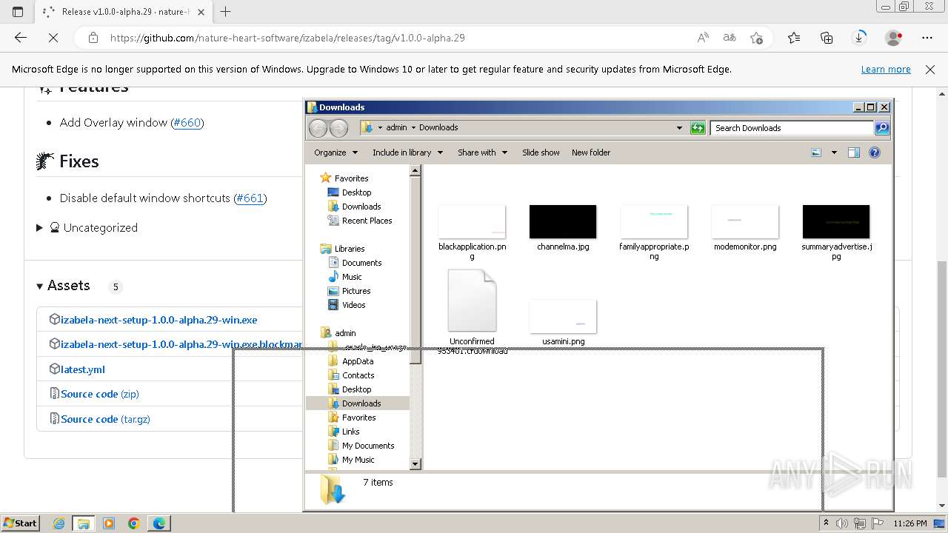The height and width of the screenshot is (533, 948).
Task: Select Unconfirmed crdownload file
Action: [472, 301]
